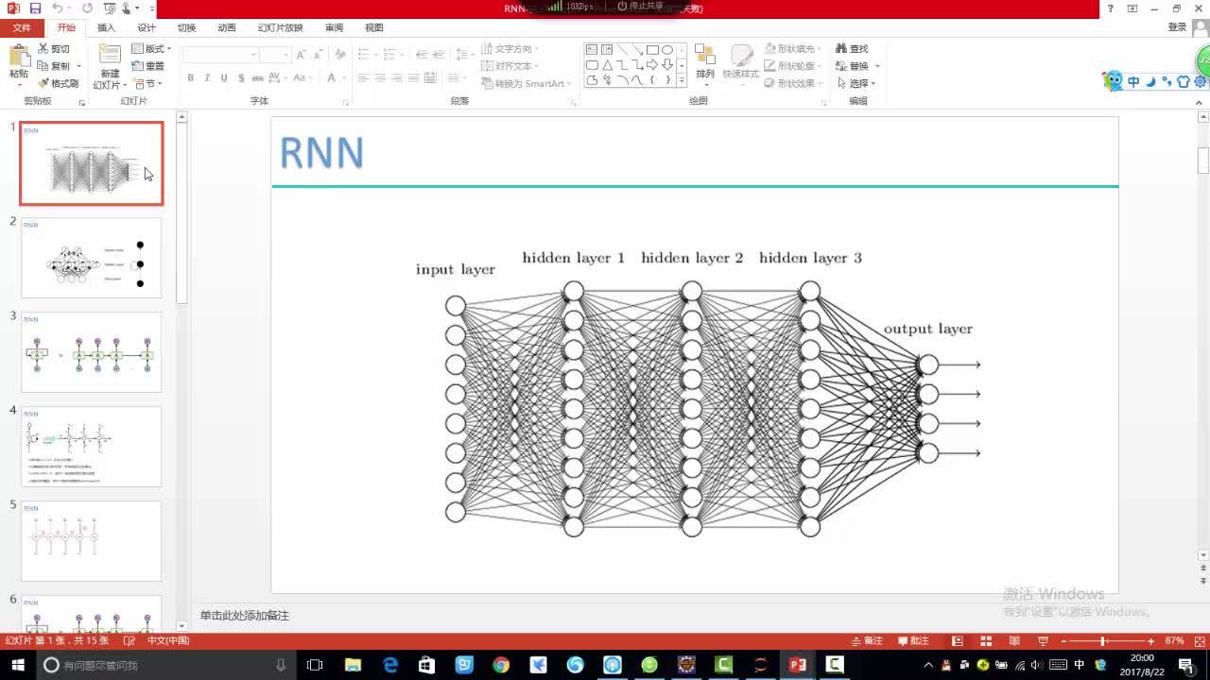The width and height of the screenshot is (1210, 680).
Task: Select slide 2 thumbnail in panel
Action: click(92, 258)
